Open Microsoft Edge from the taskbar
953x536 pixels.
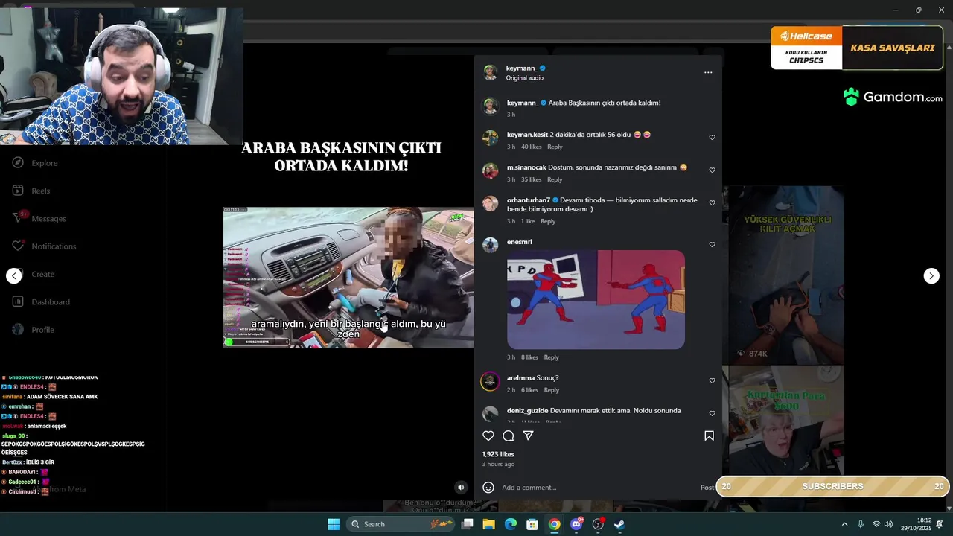(x=511, y=524)
